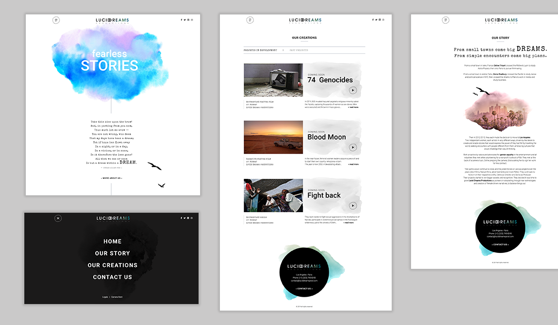558x325 pixels.
Task: Open the Camera Rent link in the dark menu
Action: [117, 297]
